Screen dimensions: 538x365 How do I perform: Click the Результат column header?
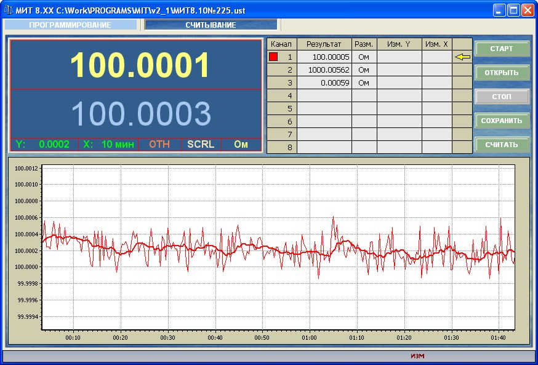(324, 44)
